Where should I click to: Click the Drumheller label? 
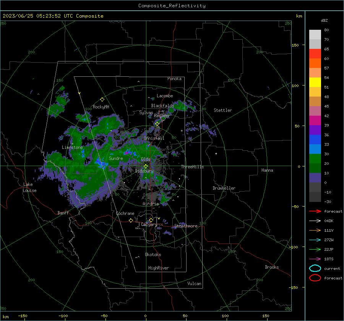pos(224,188)
